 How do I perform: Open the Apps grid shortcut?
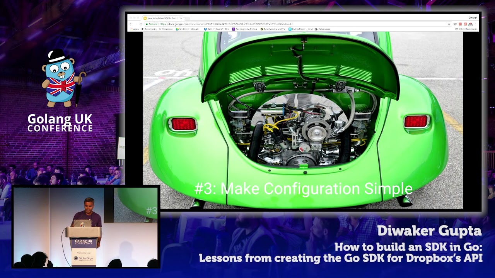[134, 29]
